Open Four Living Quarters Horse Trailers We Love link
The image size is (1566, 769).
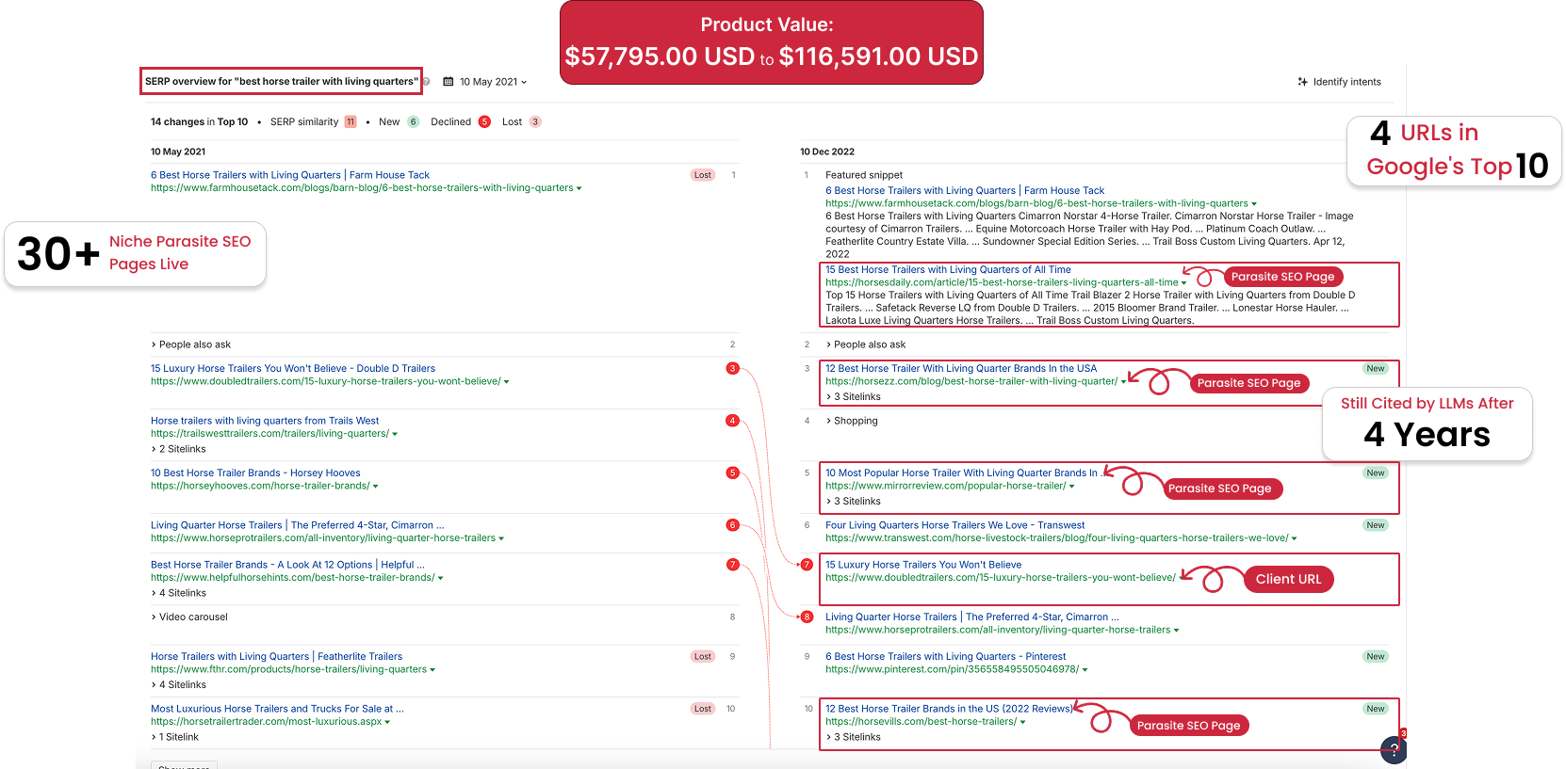click(954, 525)
